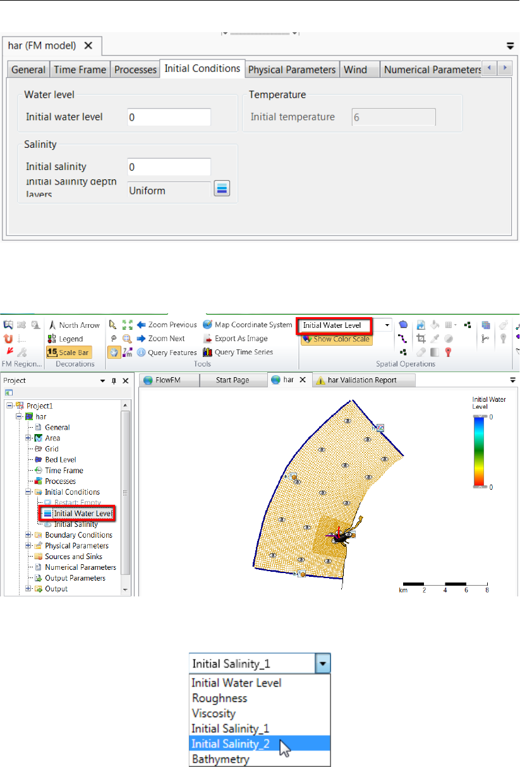Screen dimensions: 520x767
Task: Activate the pan hand tool
Action: point(113,353)
